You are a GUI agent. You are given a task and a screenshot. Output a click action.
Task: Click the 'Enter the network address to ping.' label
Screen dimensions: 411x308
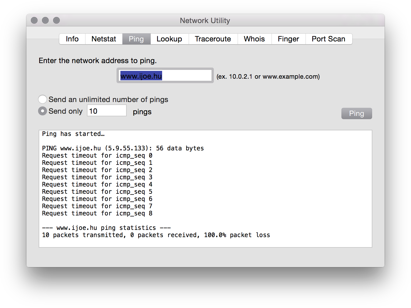click(x=98, y=61)
